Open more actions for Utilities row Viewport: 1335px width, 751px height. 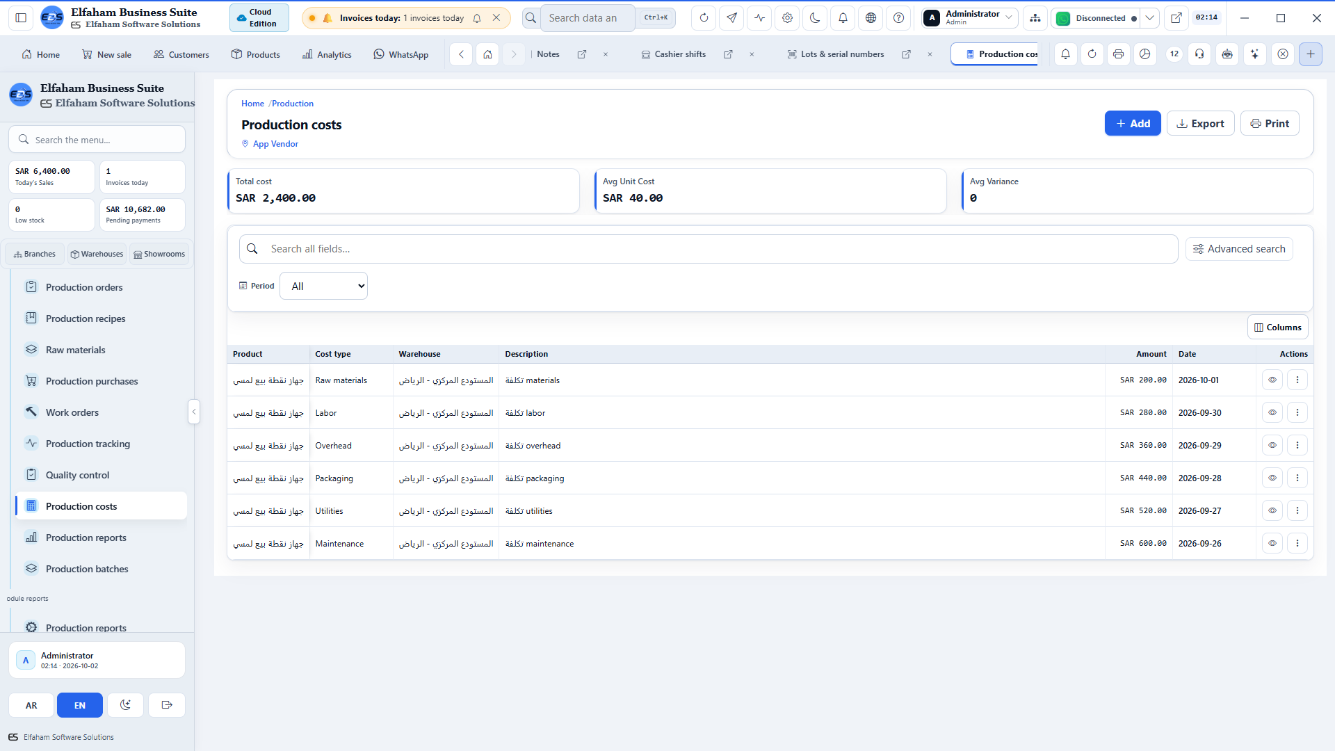(1297, 511)
